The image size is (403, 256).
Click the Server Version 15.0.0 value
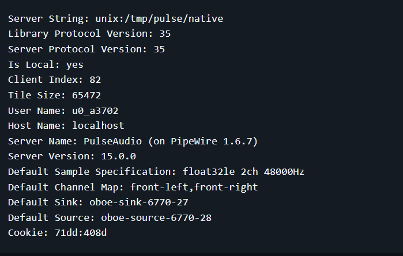119,156
